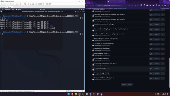Click the Older pagination button
Image resolution: width=170 pixels, height=96 pixels.
pyautogui.click(x=130, y=85)
